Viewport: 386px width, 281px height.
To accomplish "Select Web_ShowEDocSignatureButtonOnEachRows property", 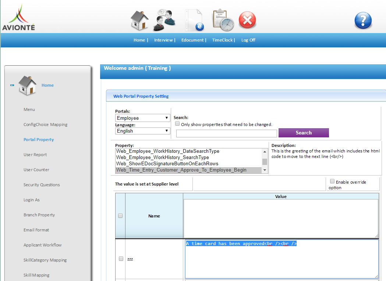I will tap(188, 164).
